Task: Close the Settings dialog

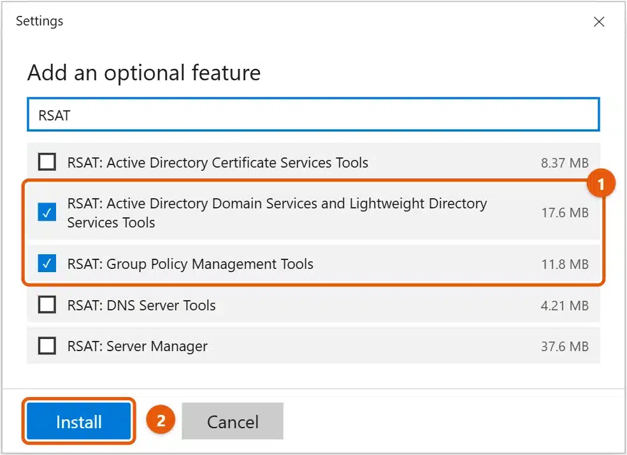Action: (598, 22)
